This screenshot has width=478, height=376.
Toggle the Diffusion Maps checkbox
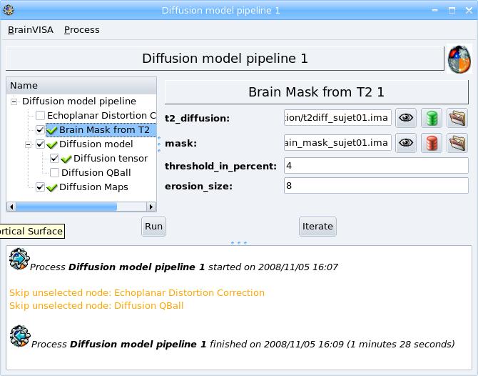pyautogui.click(x=40, y=187)
